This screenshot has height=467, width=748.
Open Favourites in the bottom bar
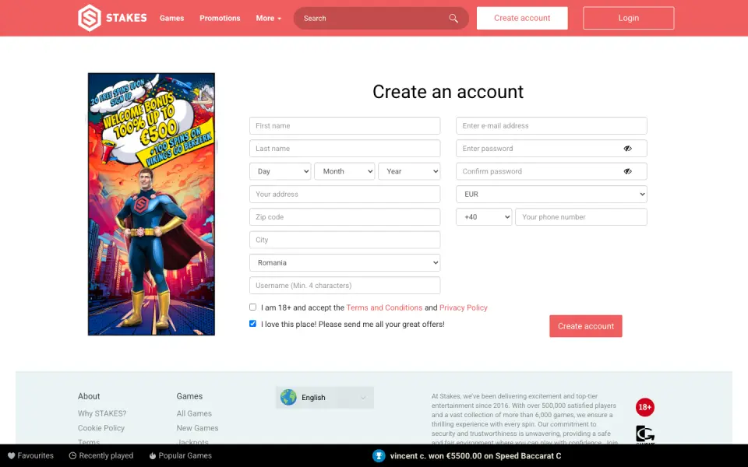pyautogui.click(x=30, y=455)
